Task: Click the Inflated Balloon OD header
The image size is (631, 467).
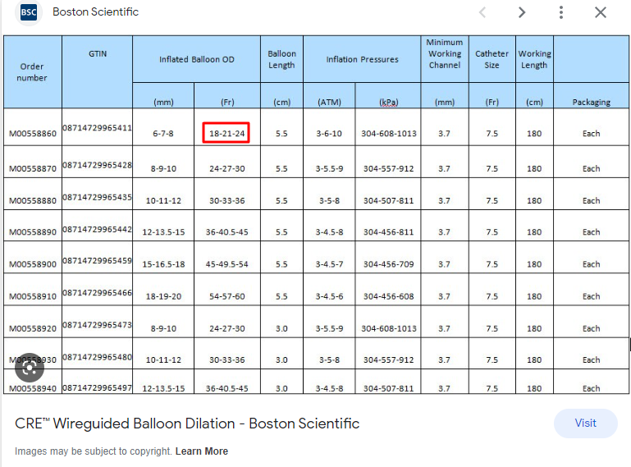Action: click(196, 60)
